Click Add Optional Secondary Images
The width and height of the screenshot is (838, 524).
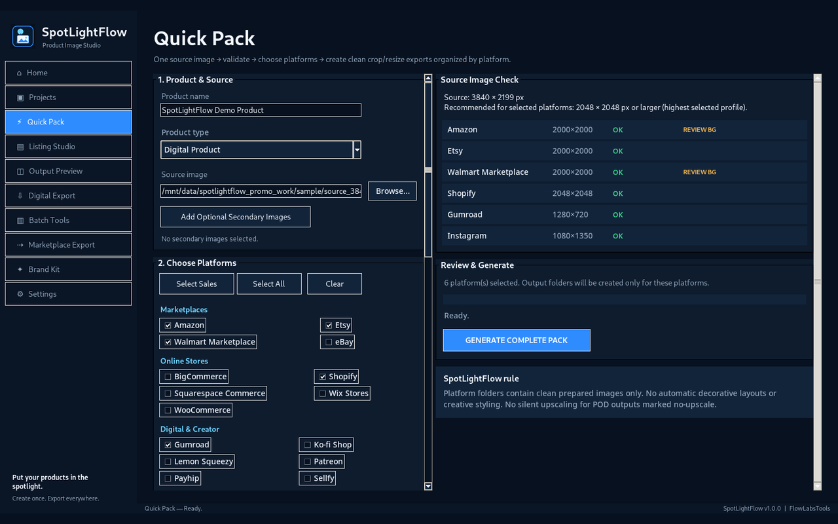point(235,217)
